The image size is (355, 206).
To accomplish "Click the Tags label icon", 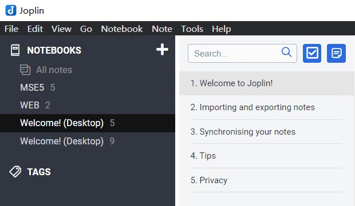I will click(x=15, y=172).
